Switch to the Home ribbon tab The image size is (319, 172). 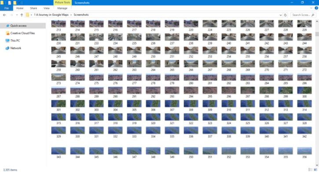pyautogui.click(x=20, y=8)
